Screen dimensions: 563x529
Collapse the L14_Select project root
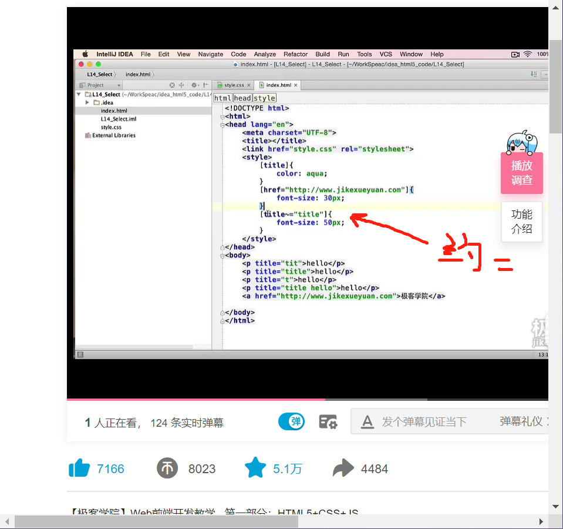79,94
